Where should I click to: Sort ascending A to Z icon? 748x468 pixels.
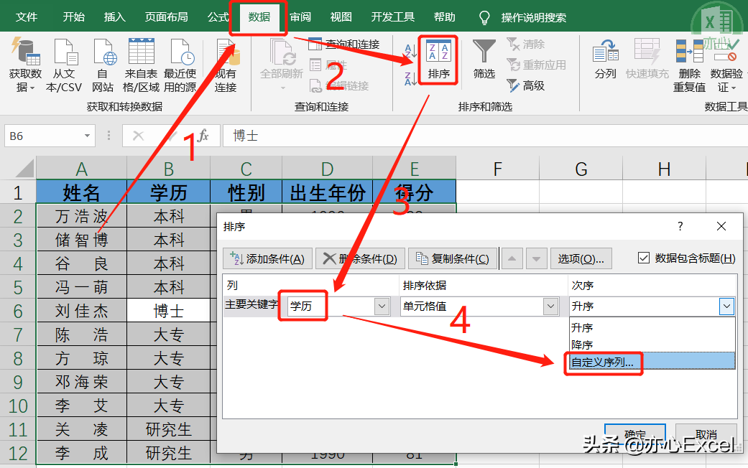point(410,50)
